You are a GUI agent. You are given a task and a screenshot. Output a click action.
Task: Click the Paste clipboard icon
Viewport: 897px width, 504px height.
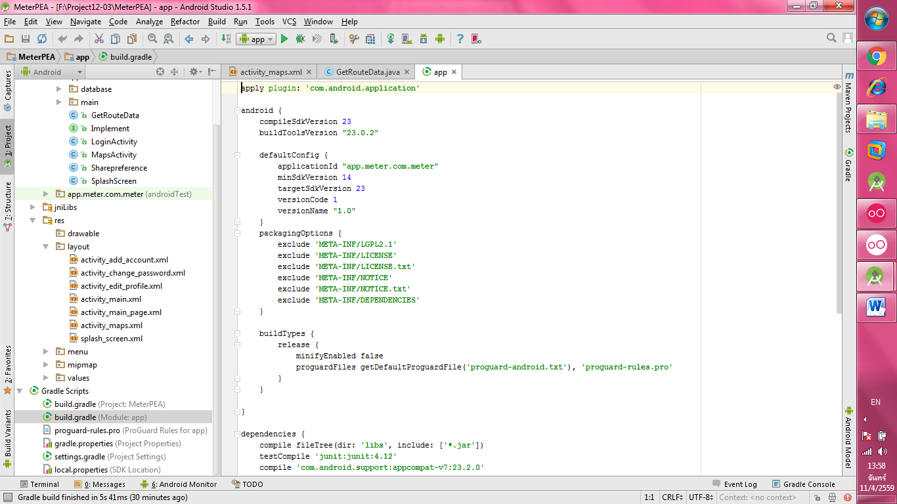click(x=132, y=39)
